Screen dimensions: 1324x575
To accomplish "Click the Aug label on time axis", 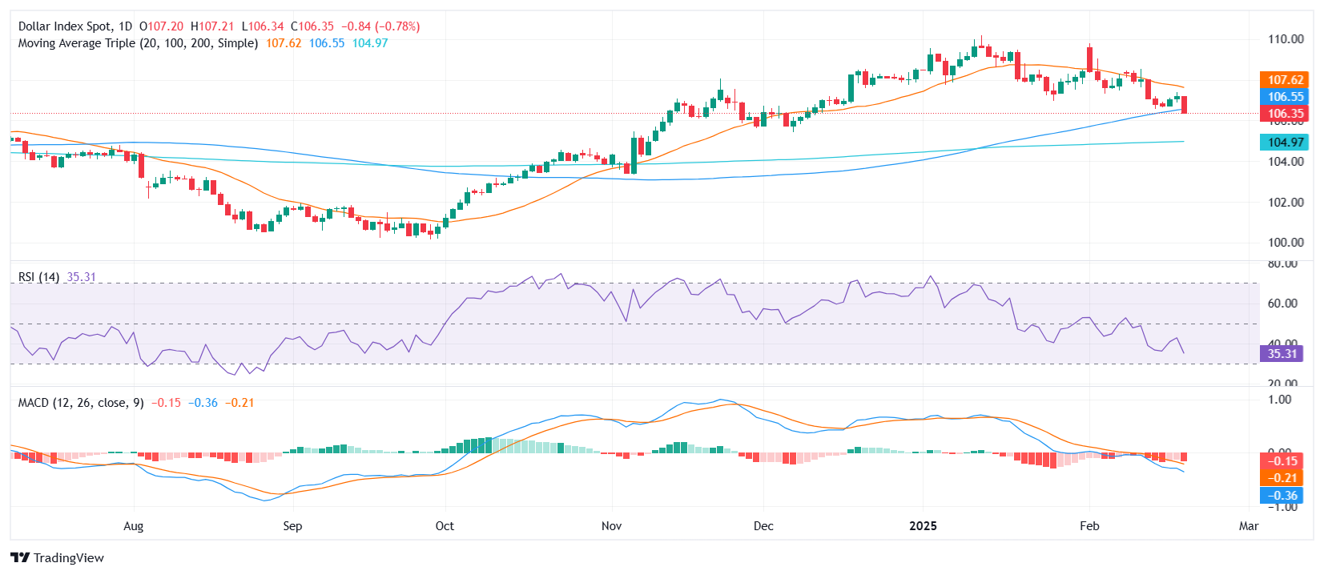I will click(134, 526).
